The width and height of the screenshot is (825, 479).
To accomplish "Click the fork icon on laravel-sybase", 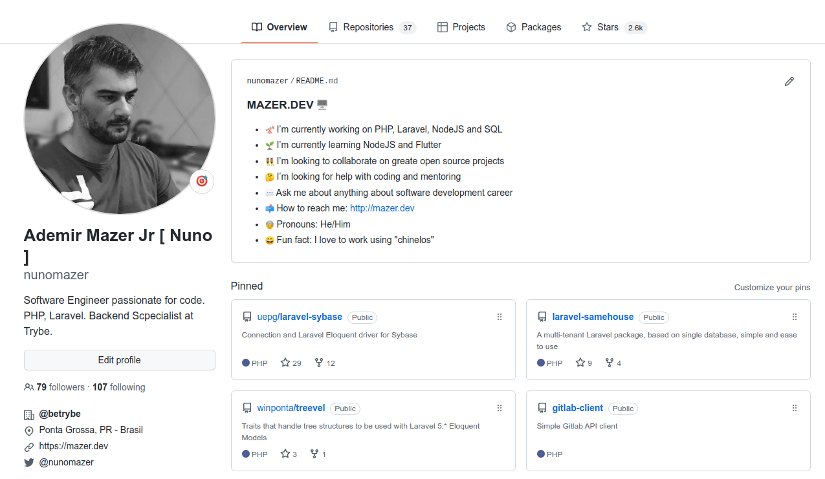I will (319, 363).
